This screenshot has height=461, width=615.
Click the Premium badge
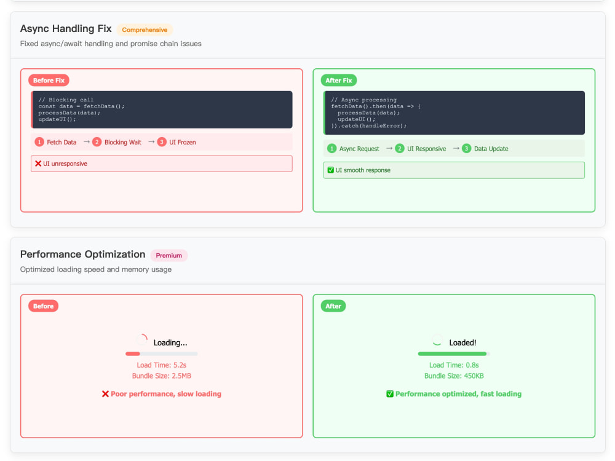tap(169, 256)
